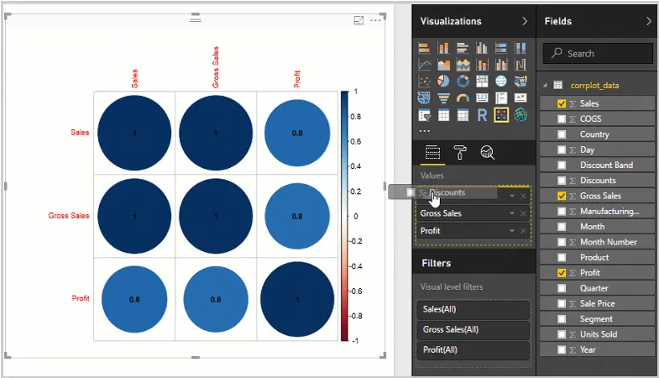Switch to the Format paint roller tab
This screenshot has width=659, height=378.
(x=460, y=152)
